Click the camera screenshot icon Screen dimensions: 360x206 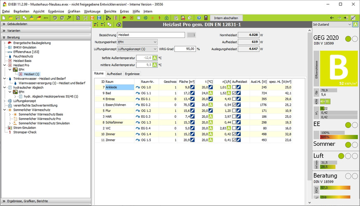119,25
